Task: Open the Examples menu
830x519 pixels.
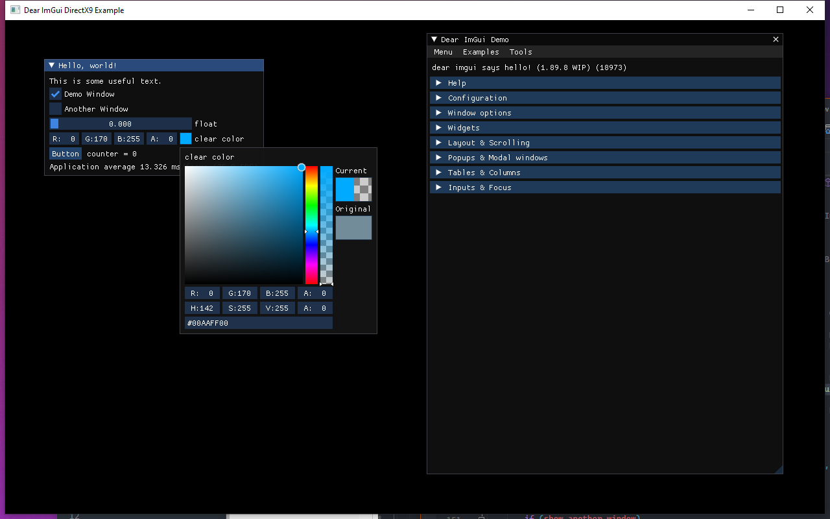Action: 481,52
